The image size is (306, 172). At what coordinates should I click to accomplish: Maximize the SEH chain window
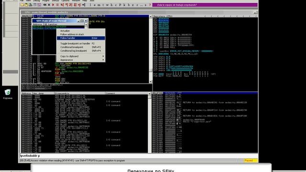(82, 21)
